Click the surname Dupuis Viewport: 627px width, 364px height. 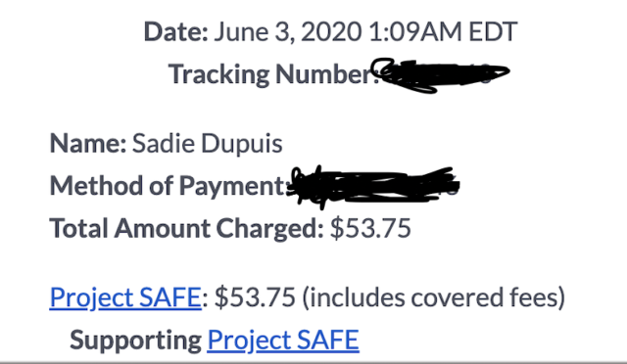pyautogui.click(x=242, y=145)
